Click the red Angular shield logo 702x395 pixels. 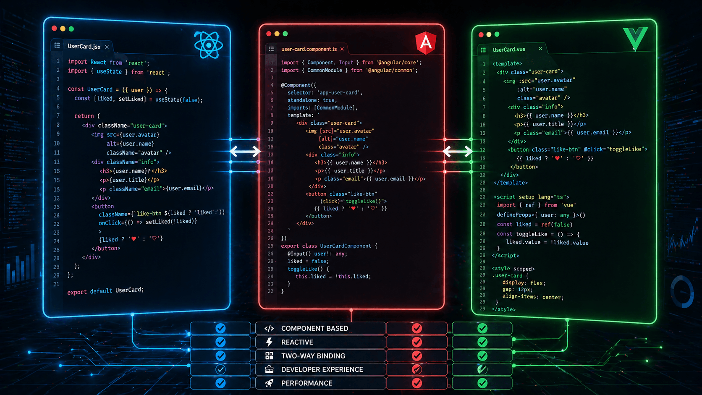pyautogui.click(x=426, y=43)
